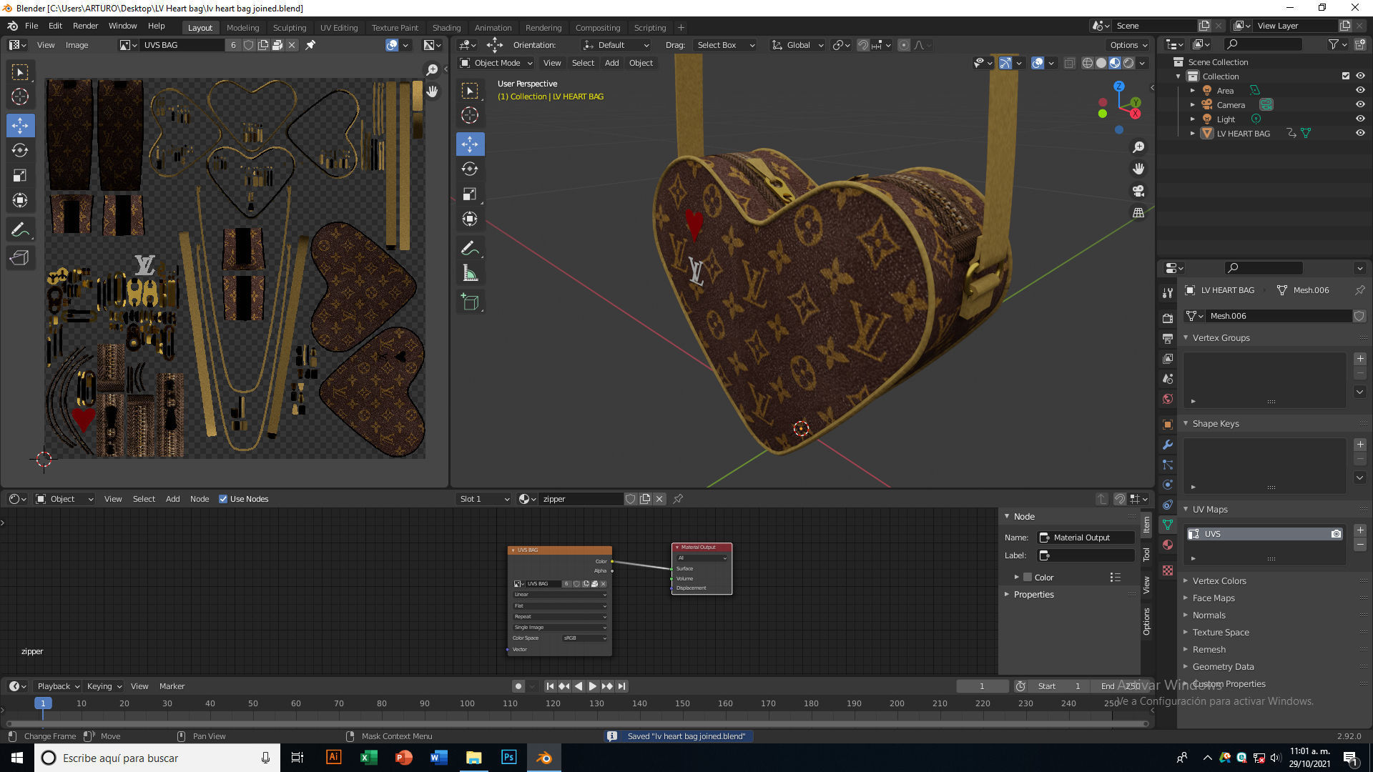Activate the Rotate tool in UV editor

tap(20, 150)
